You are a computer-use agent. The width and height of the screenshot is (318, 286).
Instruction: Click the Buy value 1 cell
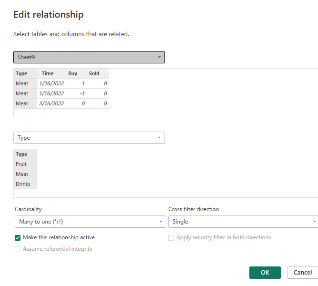76,83
